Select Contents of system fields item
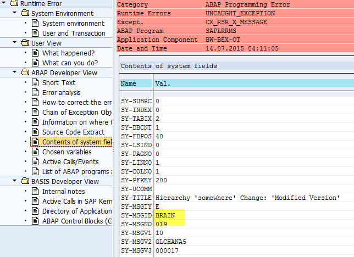Screen dimensions: 354x257 click(x=77, y=142)
